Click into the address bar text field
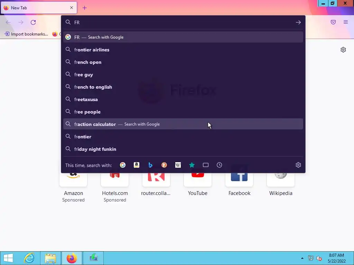Image resolution: width=354 pixels, height=265 pixels. click(183, 22)
